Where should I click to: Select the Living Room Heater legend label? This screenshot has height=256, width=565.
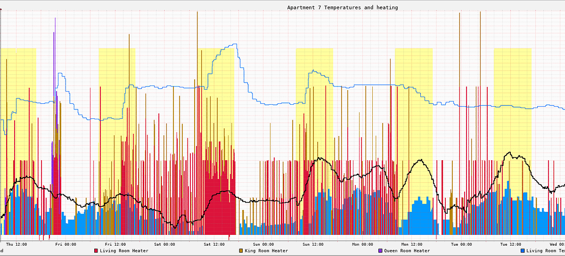click(x=124, y=251)
